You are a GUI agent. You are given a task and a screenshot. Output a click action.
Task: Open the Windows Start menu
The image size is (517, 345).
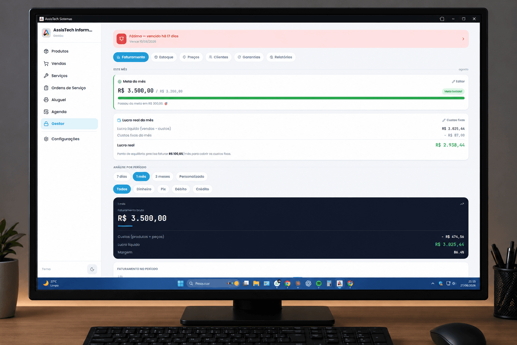(x=180, y=283)
